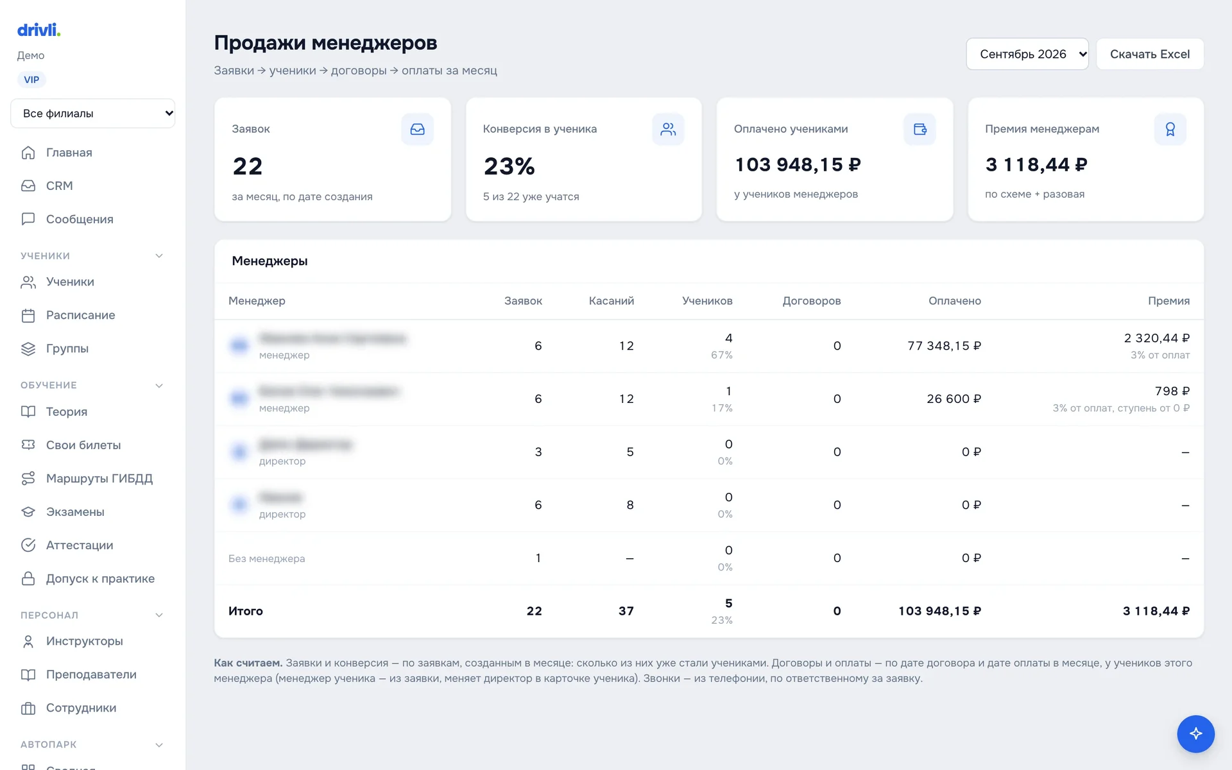Screen dimensions: 1232x770
Task: Open Преподаватели in the sidebar
Action: click(x=93, y=675)
